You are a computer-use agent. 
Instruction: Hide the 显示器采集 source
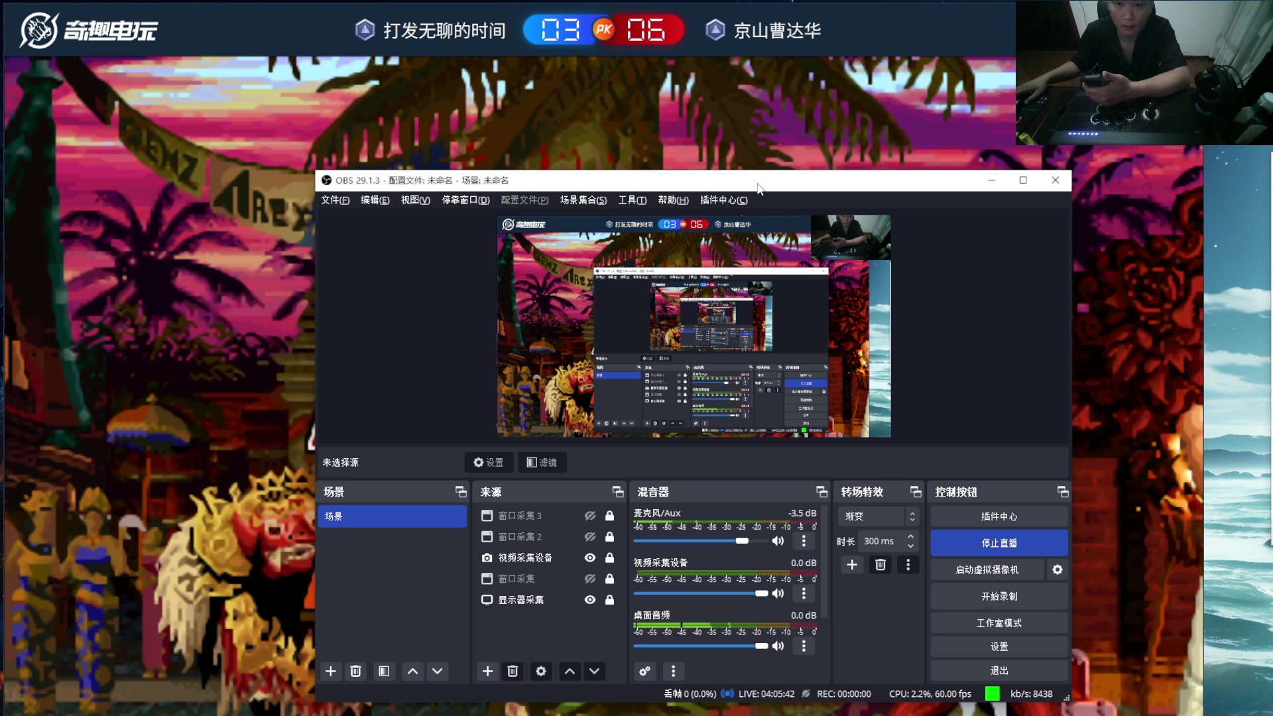[590, 600]
